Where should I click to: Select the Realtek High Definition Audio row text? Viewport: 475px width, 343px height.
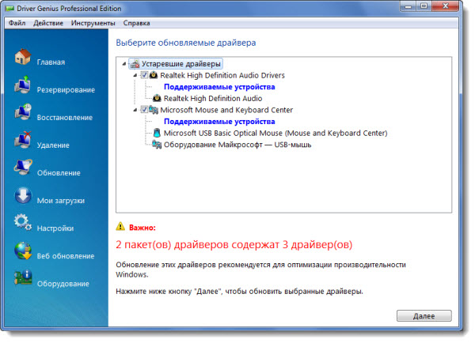coord(213,98)
